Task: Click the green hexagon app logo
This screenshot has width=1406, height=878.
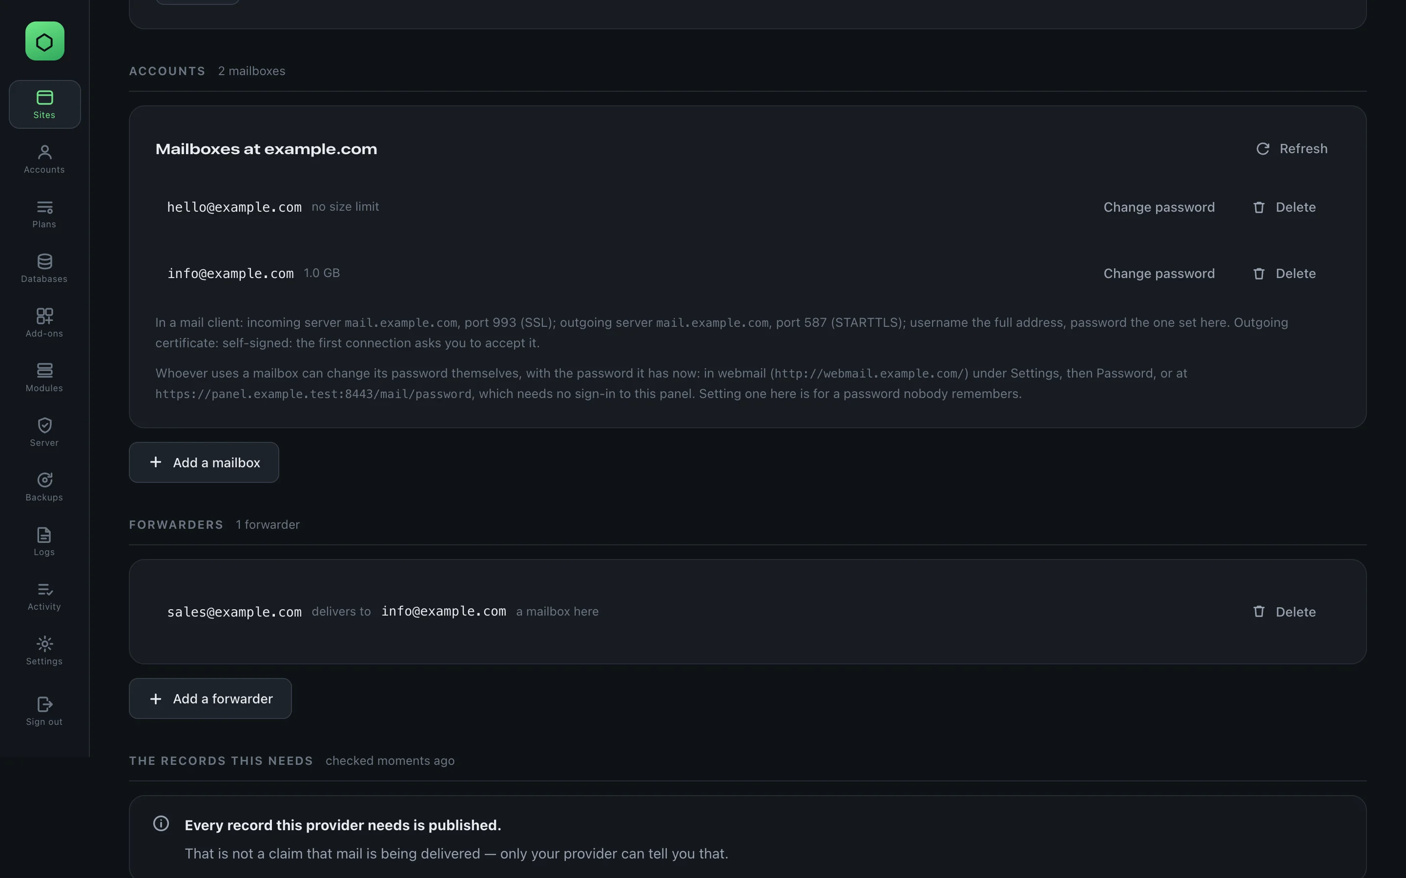Action: [45, 41]
